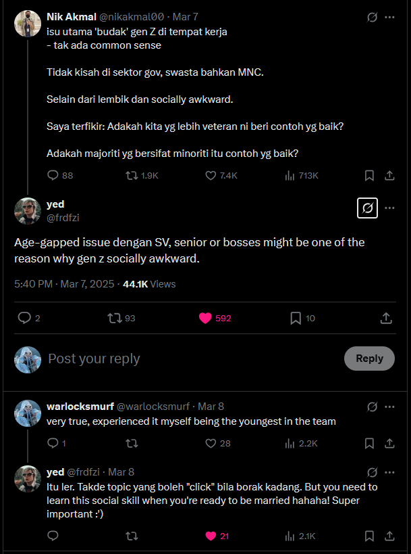Share Nik Akmal's tweet

pyautogui.click(x=389, y=175)
